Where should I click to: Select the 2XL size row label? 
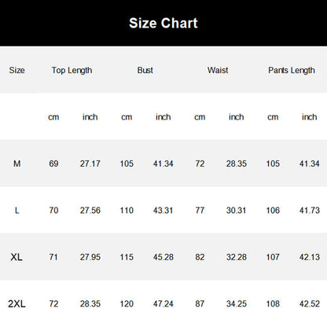tap(17, 304)
